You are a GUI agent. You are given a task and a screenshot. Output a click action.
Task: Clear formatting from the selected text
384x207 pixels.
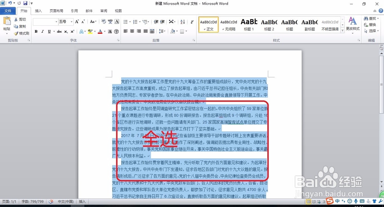[x=104, y=22]
